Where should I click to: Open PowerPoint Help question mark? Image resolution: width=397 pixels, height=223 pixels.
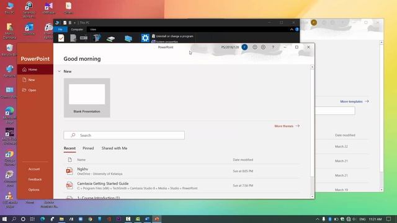[x=273, y=47]
